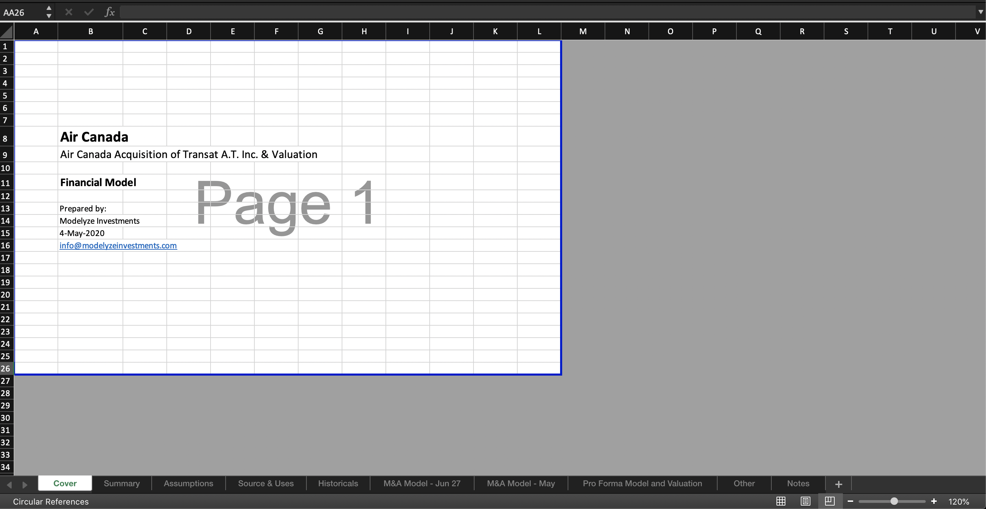Switch to Page Layout view icon
986x509 pixels.
[x=805, y=501]
